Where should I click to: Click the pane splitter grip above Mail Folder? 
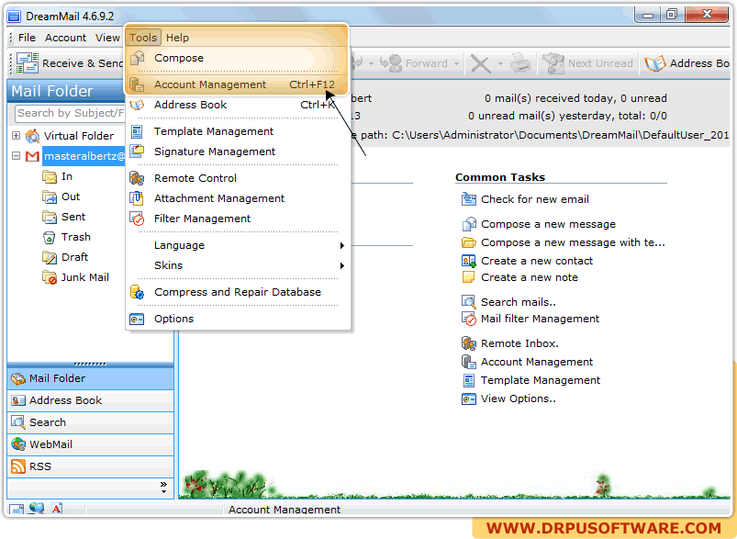click(x=90, y=364)
